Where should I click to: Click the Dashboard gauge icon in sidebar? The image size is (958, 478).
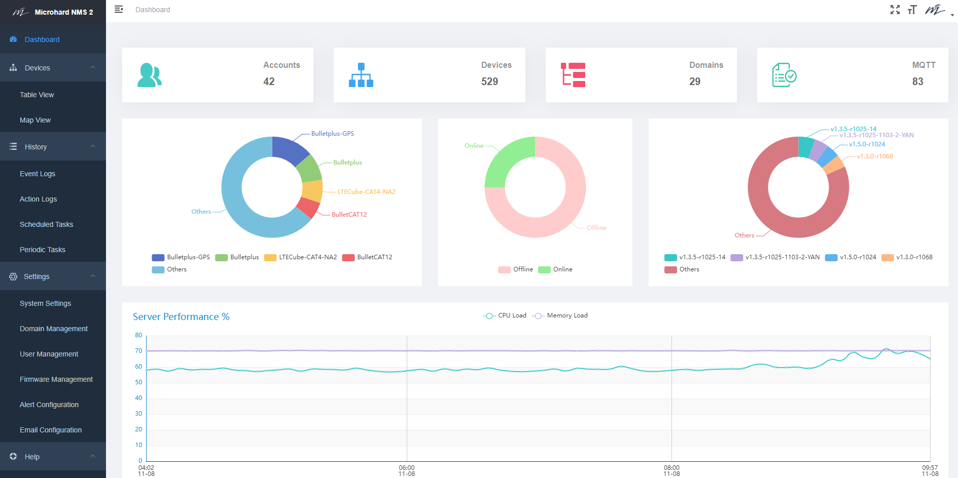click(13, 39)
